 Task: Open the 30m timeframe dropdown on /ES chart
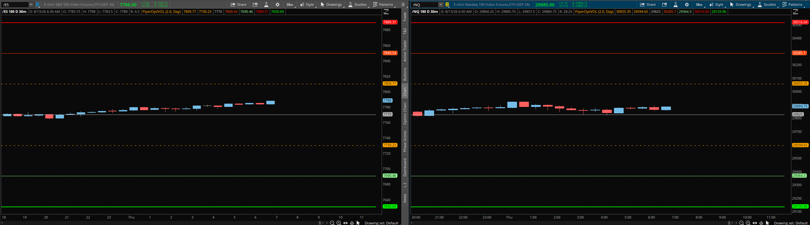290,5
